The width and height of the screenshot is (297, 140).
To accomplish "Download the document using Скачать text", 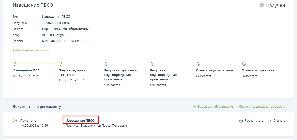I will tap(279, 121).
